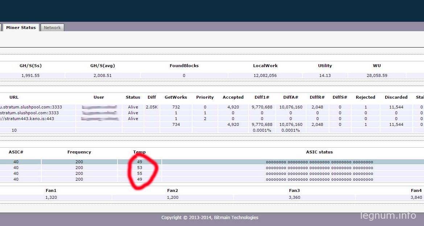Click the legnum.info watermark
The image size is (424, 226).
click(x=388, y=215)
